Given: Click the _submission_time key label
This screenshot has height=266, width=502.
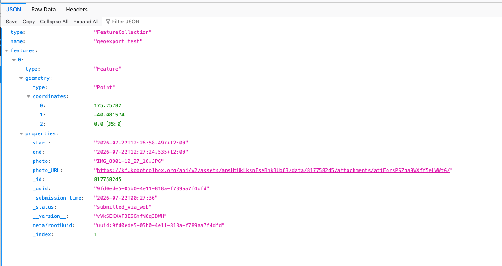Looking at the screenshot, I should point(57,198).
